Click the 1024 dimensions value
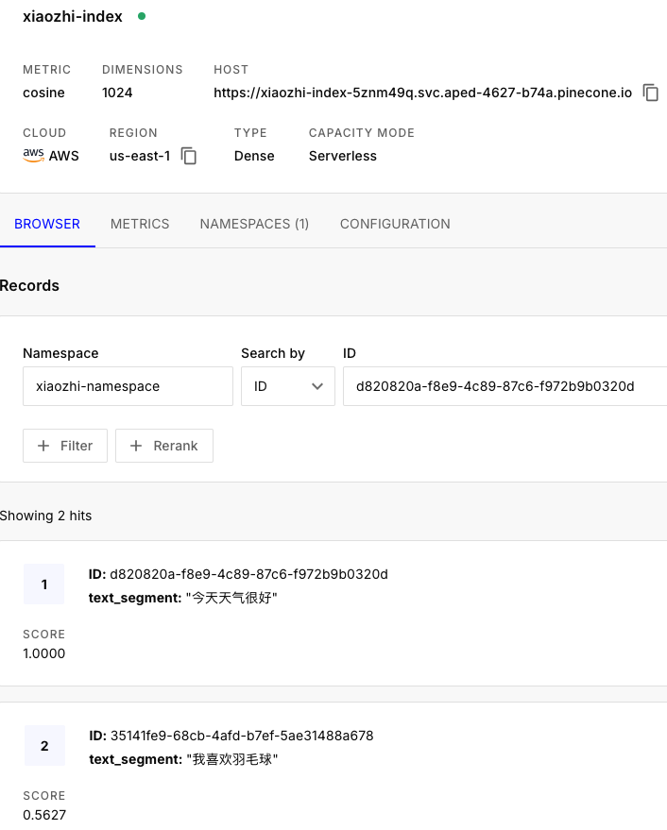This screenshot has width=667, height=830. click(x=117, y=93)
